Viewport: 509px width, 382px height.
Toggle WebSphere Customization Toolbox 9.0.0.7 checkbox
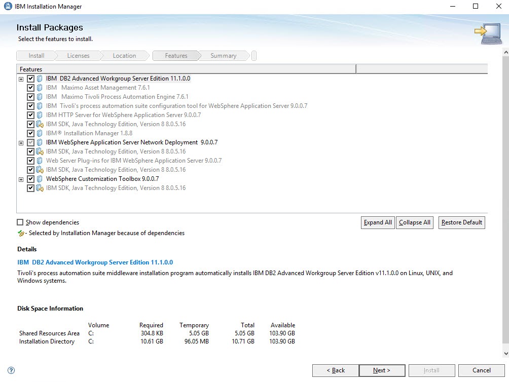click(30, 179)
